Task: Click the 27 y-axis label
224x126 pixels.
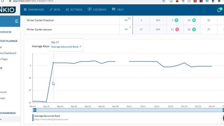Action: click(30, 90)
